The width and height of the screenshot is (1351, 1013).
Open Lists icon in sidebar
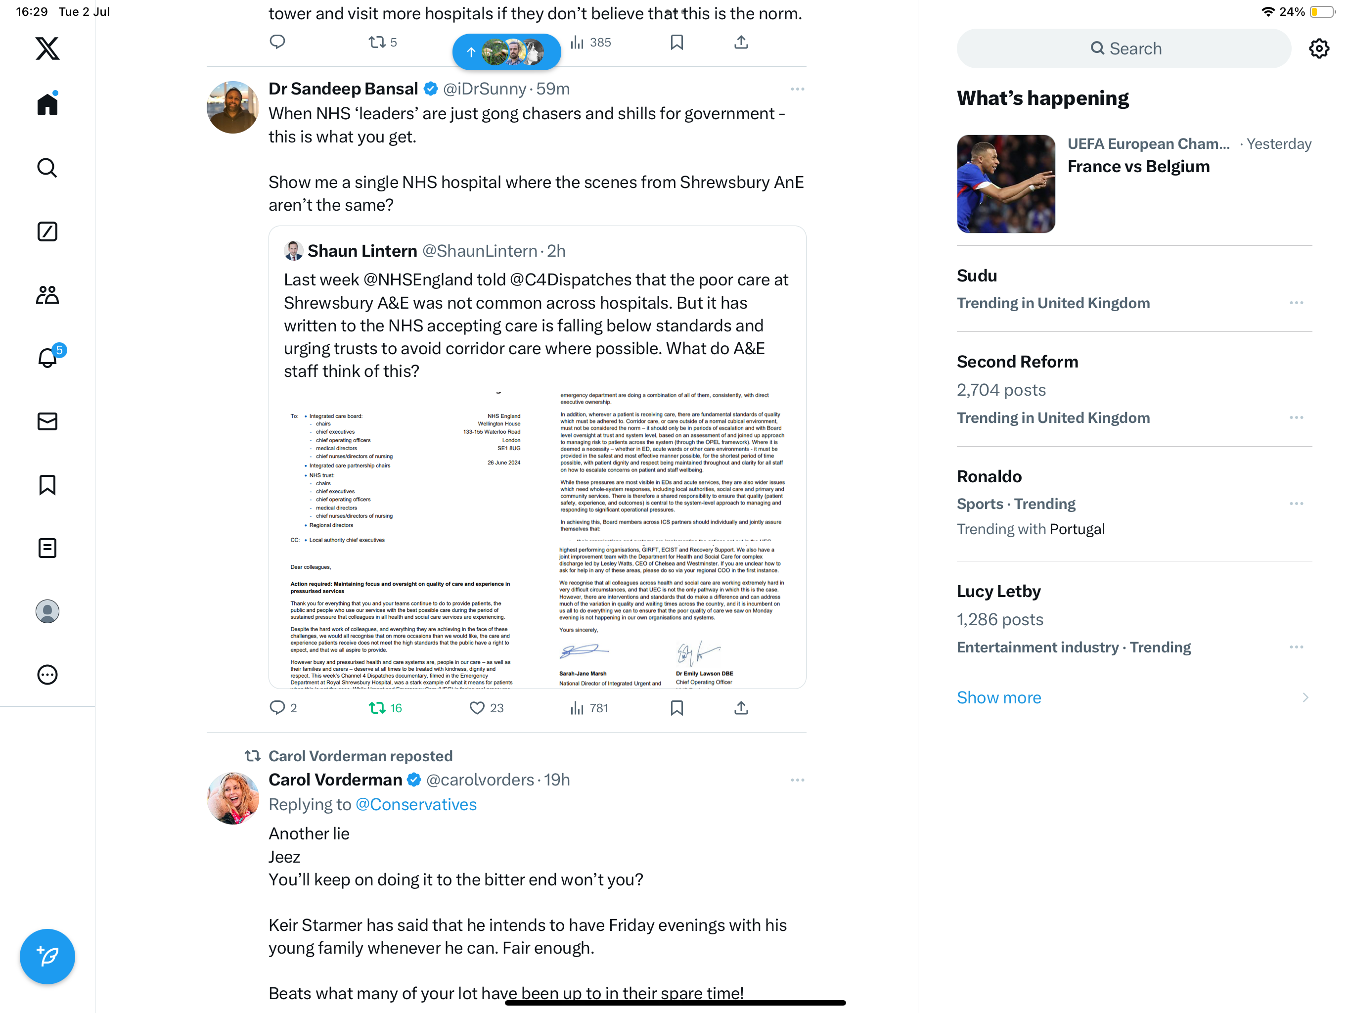pos(47,548)
